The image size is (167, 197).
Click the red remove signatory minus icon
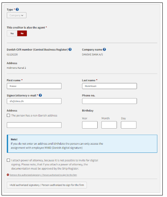pos(8,175)
